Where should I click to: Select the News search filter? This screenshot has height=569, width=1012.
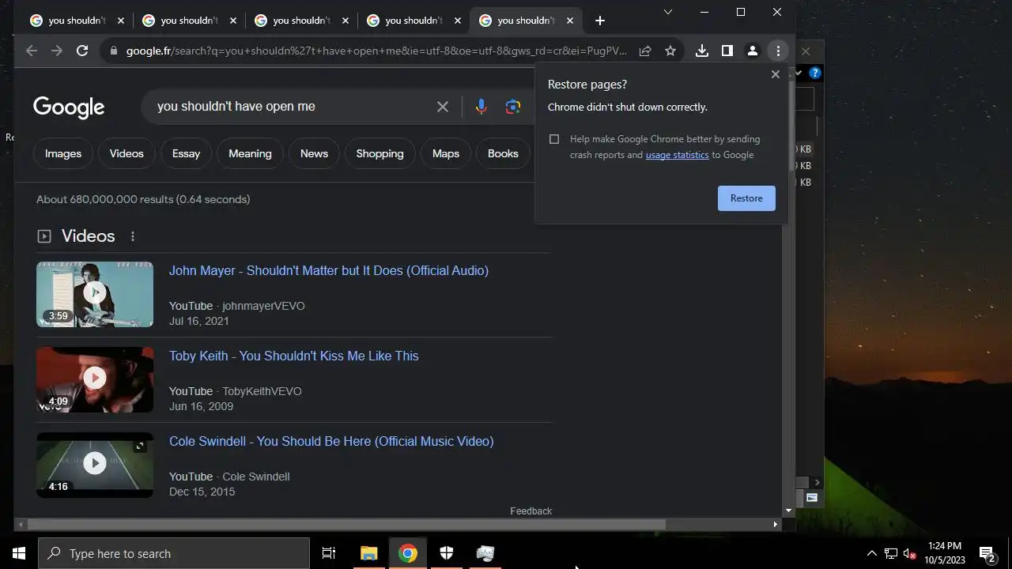click(x=314, y=153)
